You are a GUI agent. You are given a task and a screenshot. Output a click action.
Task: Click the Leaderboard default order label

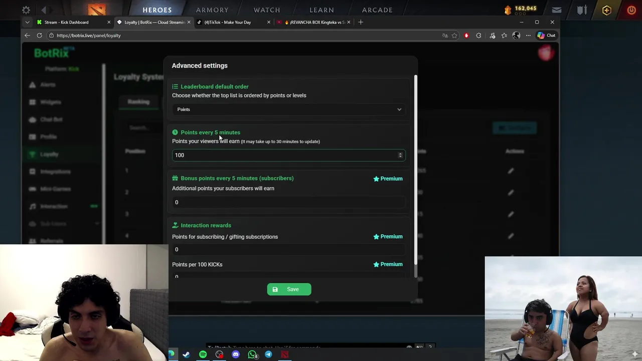pyautogui.click(x=214, y=87)
